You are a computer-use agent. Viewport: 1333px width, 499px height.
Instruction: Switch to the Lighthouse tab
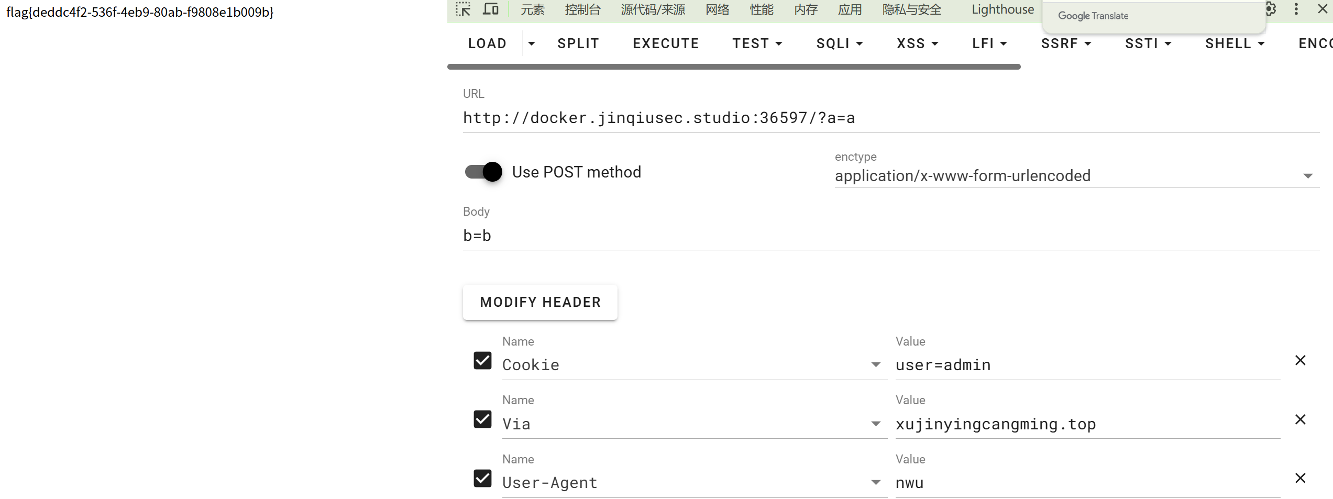pyautogui.click(x=1002, y=9)
